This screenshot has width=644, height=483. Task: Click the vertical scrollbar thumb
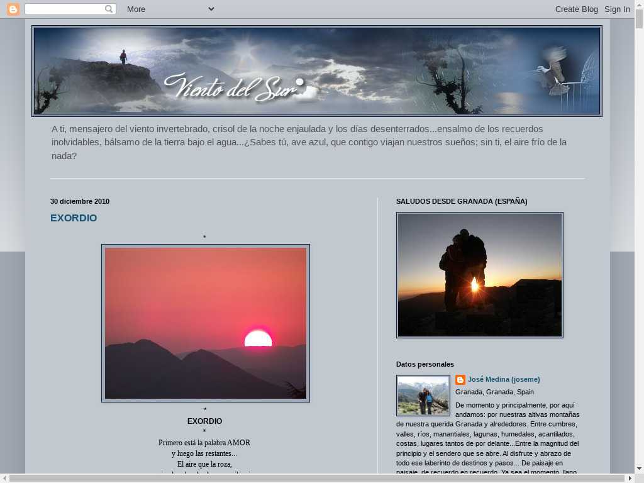639,18
